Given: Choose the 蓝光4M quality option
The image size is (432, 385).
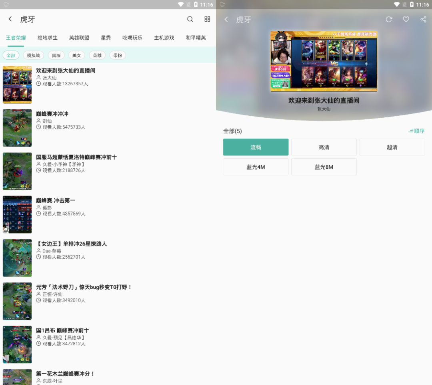Looking at the screenshot, I should tap(256, 167).
